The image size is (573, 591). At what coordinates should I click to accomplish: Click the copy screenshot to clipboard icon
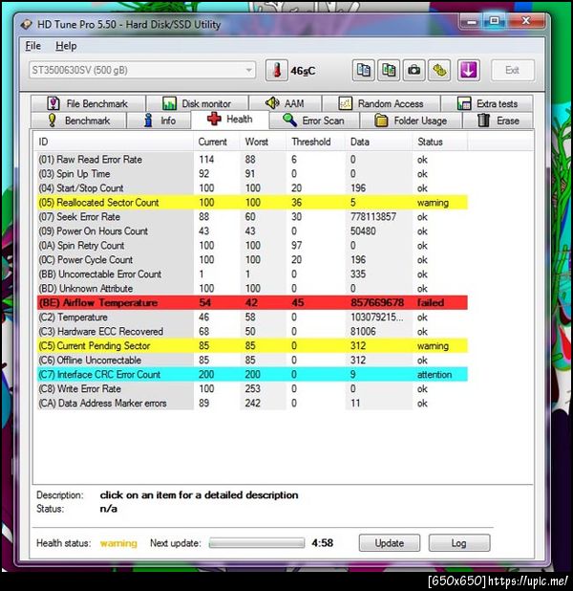(x=389, y=70)
